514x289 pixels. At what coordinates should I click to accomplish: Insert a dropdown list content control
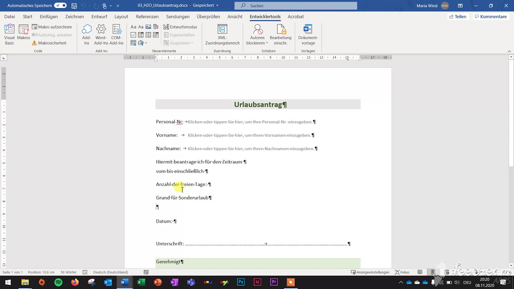pos(148,35)
